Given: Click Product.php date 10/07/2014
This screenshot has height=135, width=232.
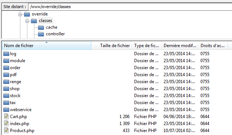Looking at the screenshot, I should 179,131.
